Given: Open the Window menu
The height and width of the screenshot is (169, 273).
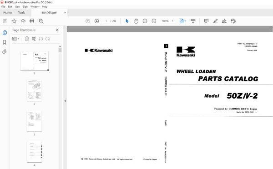Looking at the screenshot, I should point(35,7).
